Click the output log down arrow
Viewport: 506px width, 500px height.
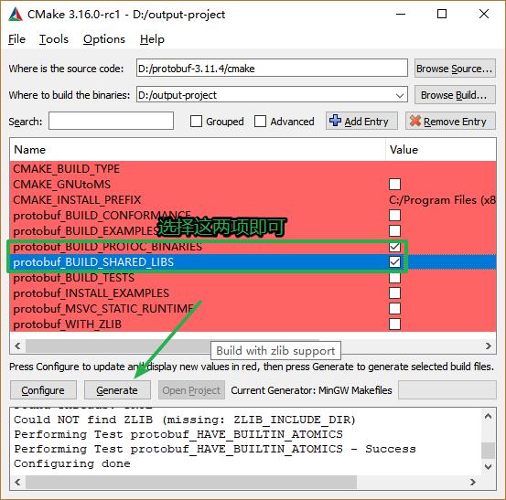click(x=489, y=467)
